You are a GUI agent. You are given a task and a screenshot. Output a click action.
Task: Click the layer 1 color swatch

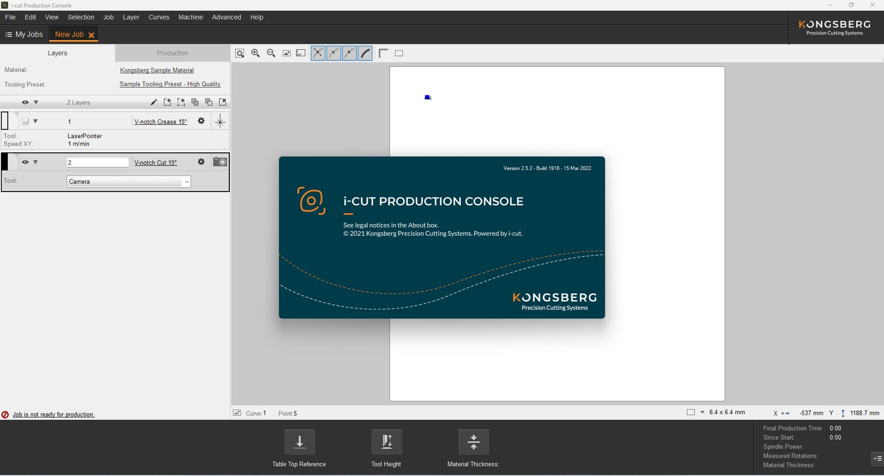pyautogui.click(x=5, y=121)
